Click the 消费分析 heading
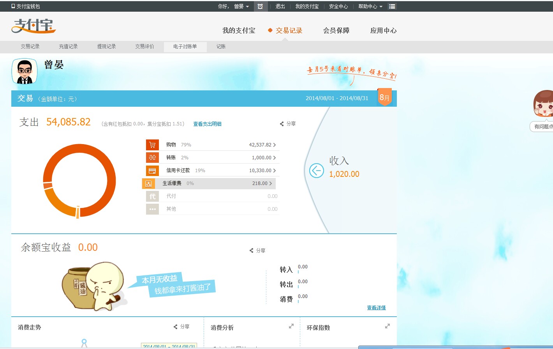Image resolution: width=553 pixels, height=349 pixels. click(222, 328)
